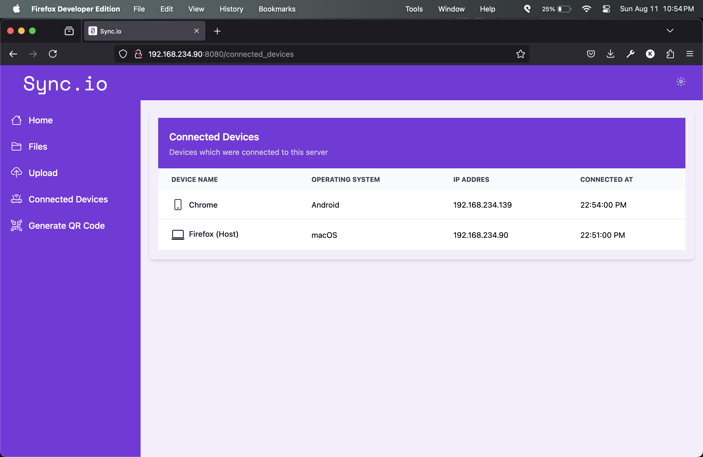703x457 pixels.
Task: Open the Window menu
Action: tap(451, 9)
